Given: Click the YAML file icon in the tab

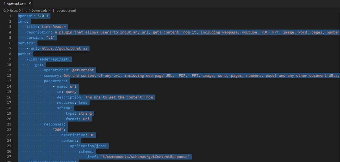Looking at the screenshot, I should coord(4,3).
